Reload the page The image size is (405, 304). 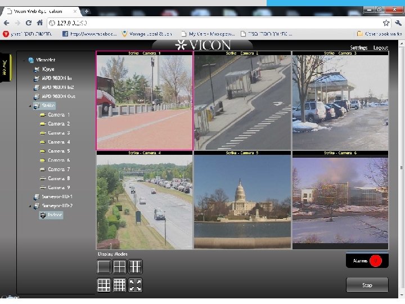coord(29,23)
